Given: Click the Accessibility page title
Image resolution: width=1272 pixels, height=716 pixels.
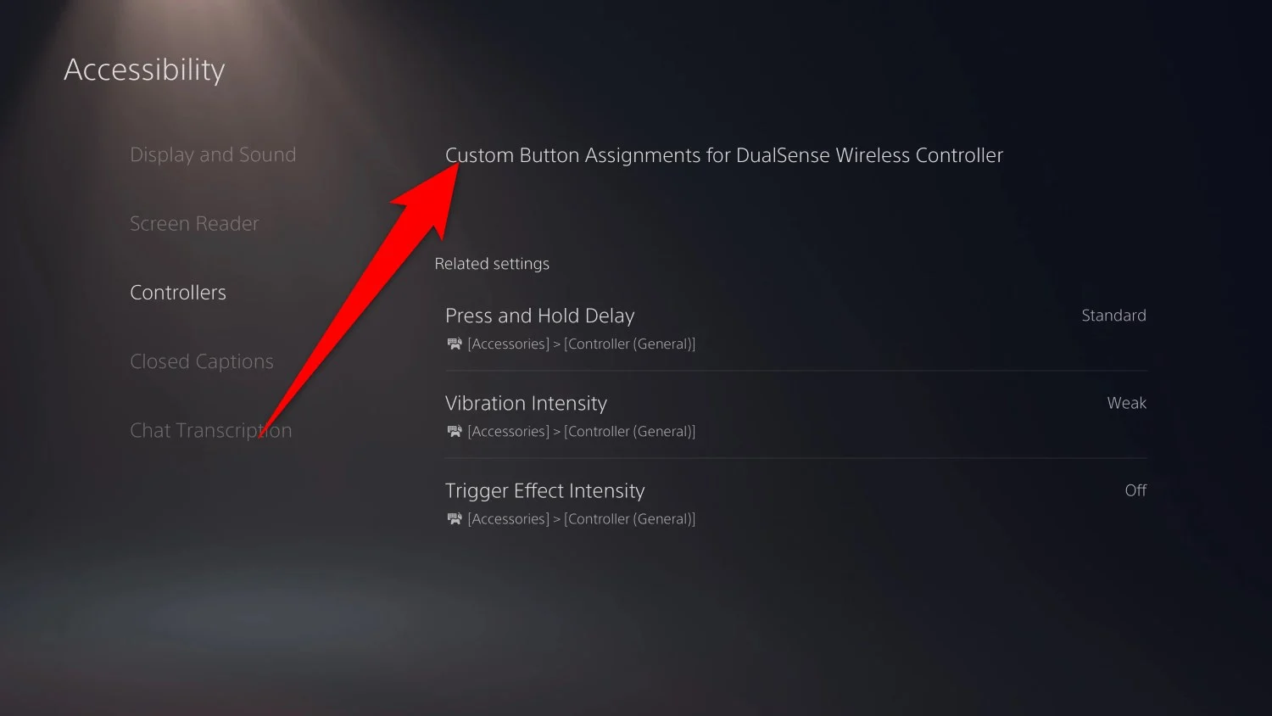Looking at the screenshot, I should coord(144,70).
